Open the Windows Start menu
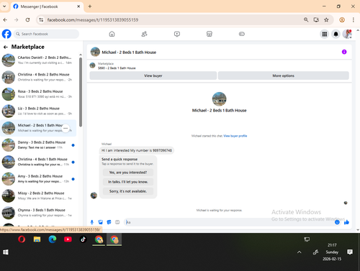 [x=6, y=252]
